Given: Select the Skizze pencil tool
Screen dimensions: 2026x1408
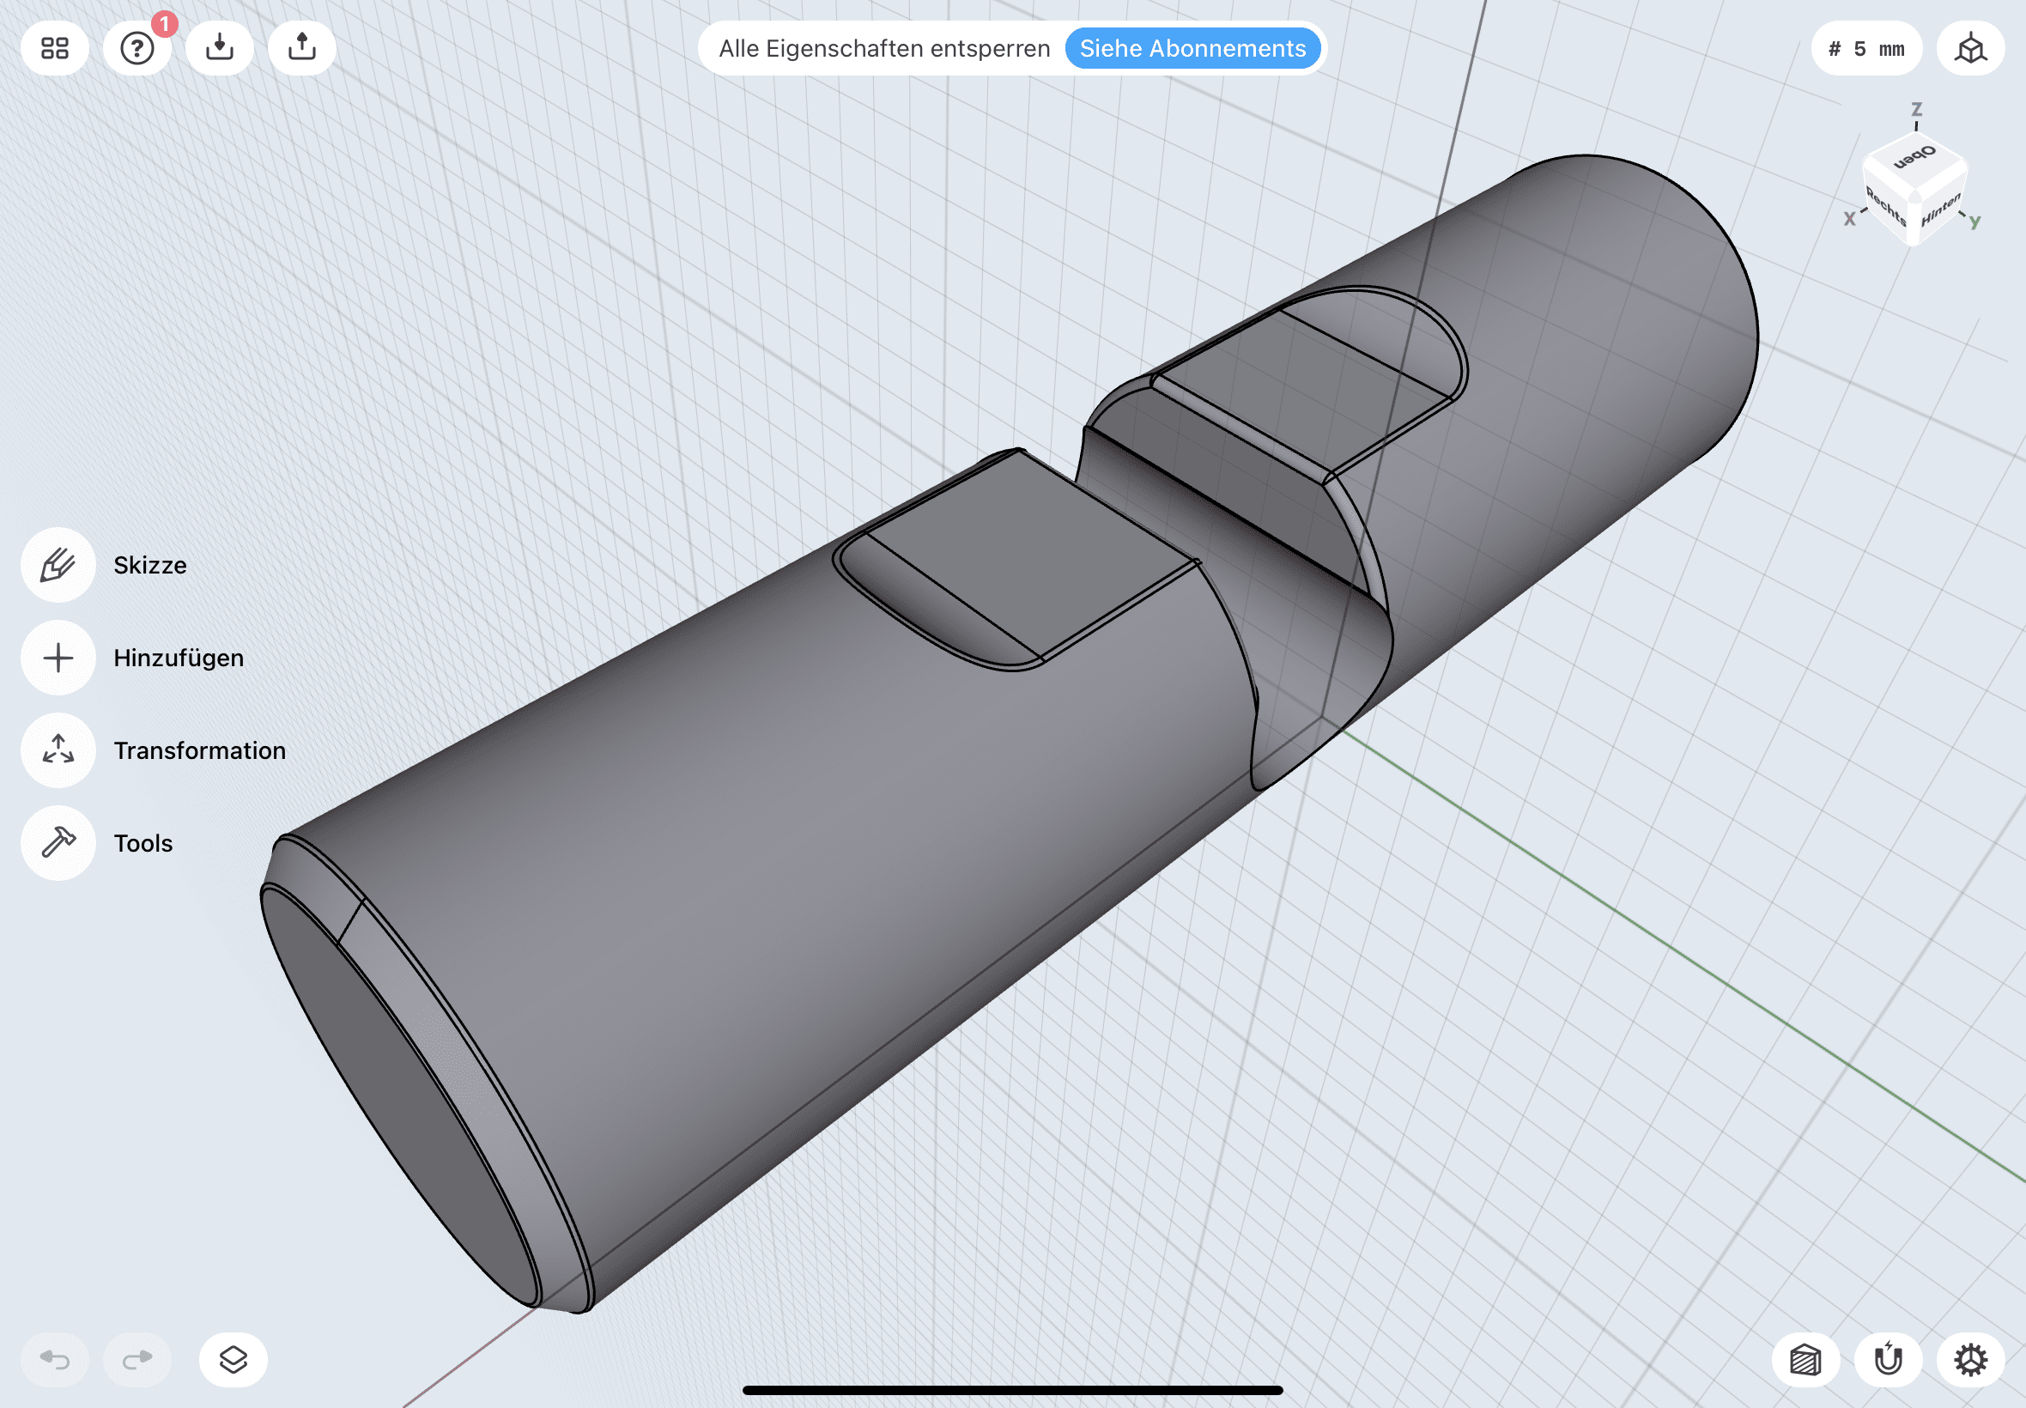Looking at the screenshot, I should 58,566.
